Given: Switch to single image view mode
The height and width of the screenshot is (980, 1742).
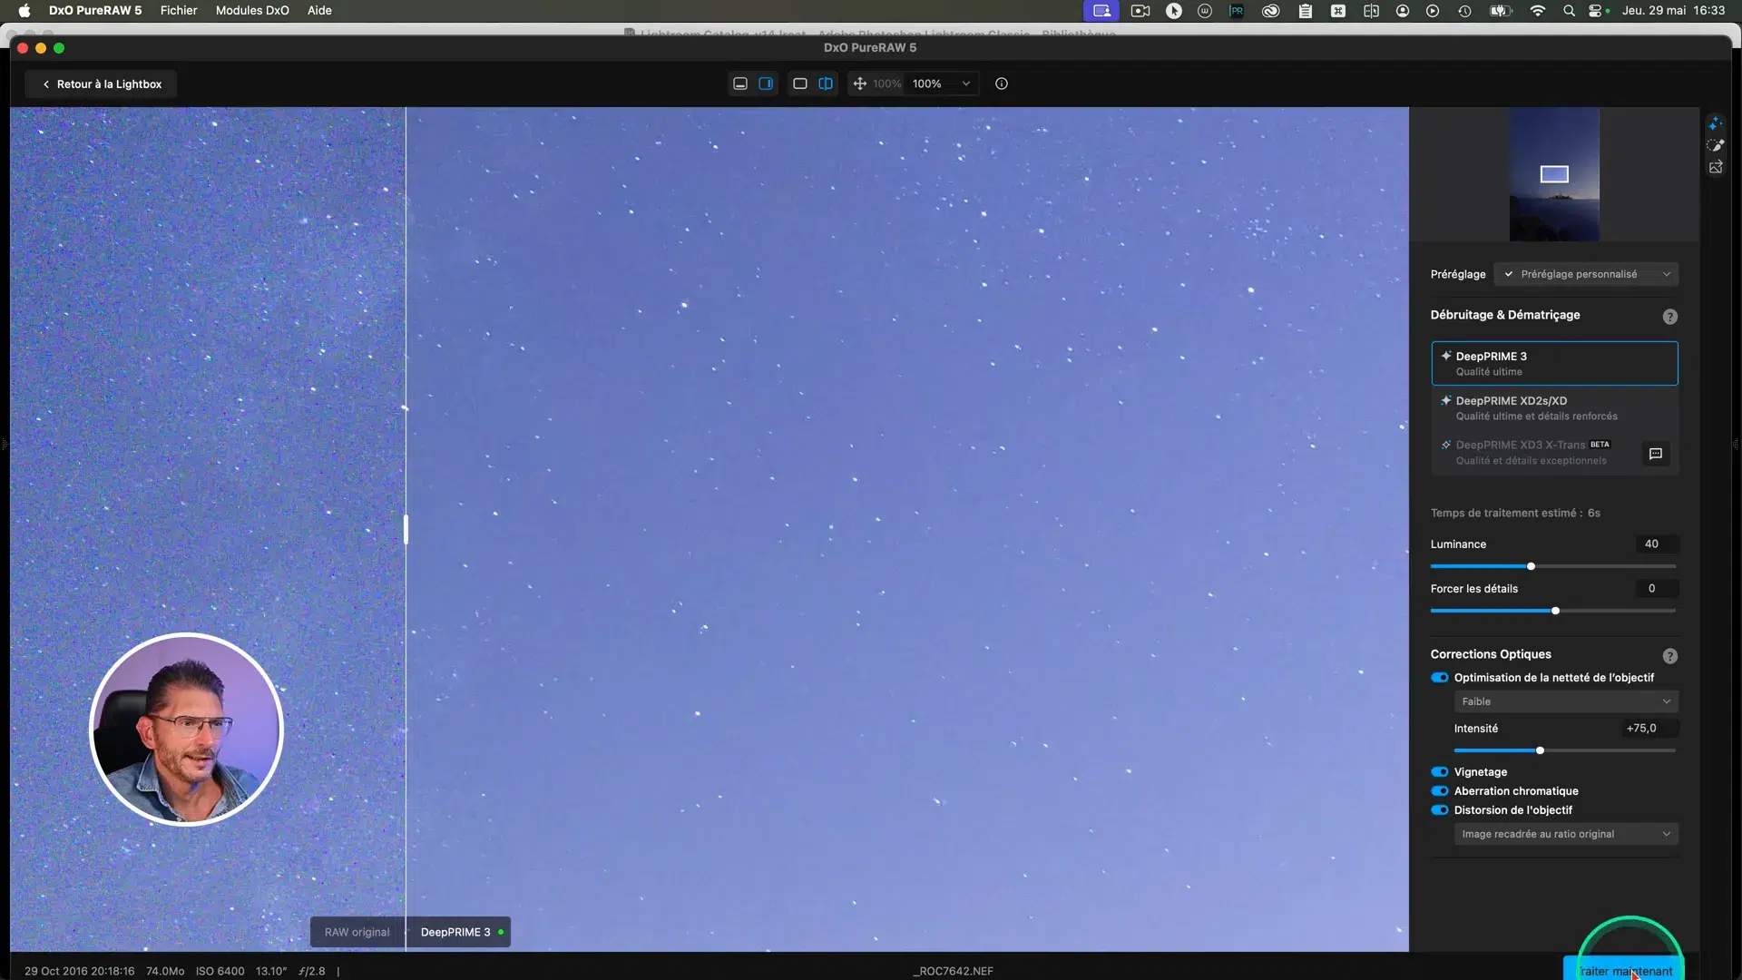Looking at the screenshot, I should pyautogui.click(x=799, y=83).
